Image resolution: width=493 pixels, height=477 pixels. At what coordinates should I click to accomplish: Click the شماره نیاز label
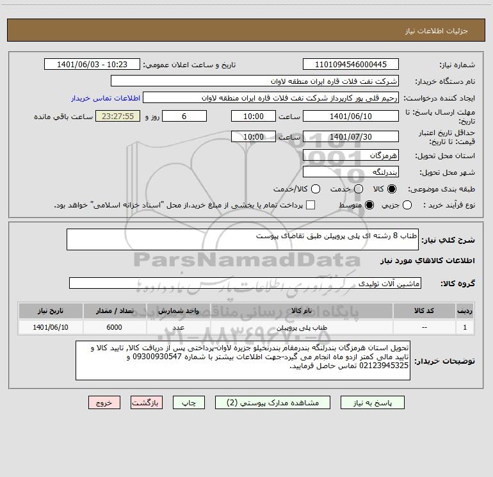pos(457,65)
